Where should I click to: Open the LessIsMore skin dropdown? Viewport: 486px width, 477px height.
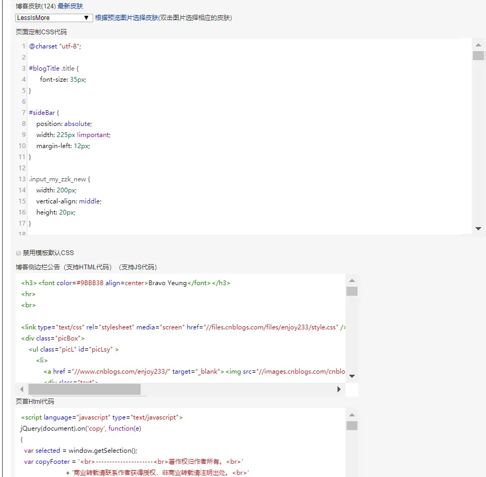(x=53, y=17)
